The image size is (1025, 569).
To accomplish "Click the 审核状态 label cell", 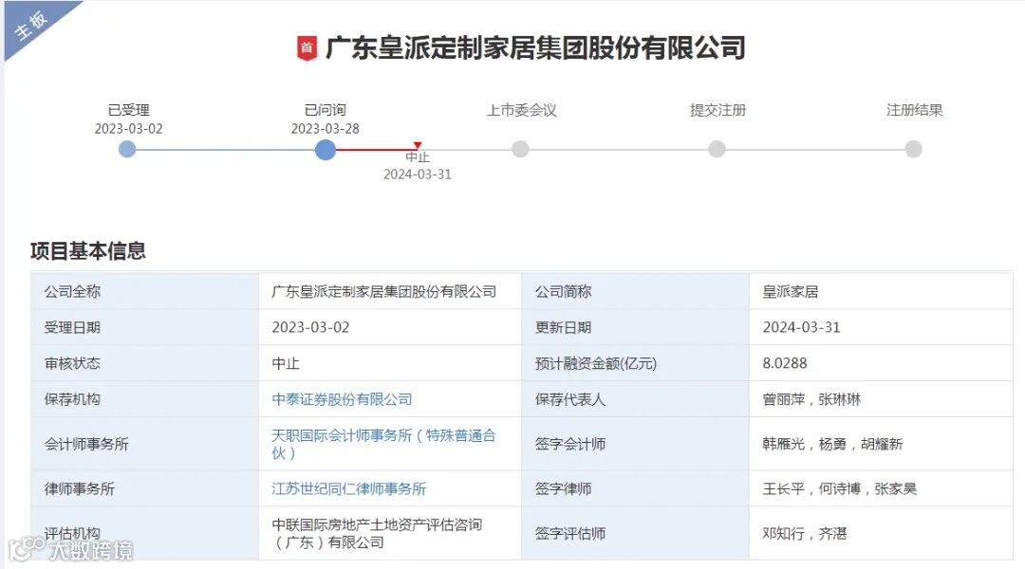I will click(x=144, y=363).
